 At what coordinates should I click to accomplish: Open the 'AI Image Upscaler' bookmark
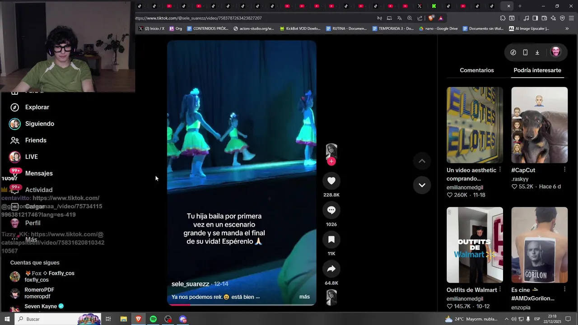(x=529, y=28)
